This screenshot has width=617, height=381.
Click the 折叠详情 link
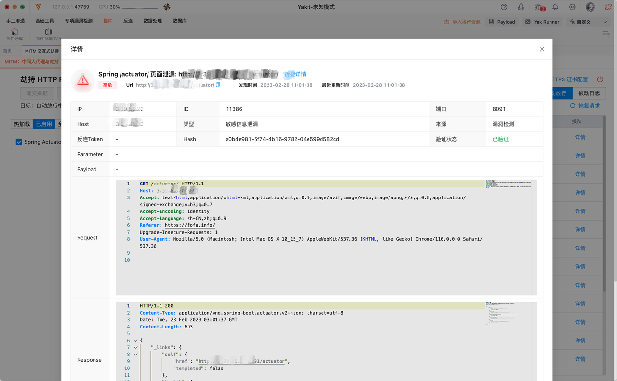pos(295,74)
